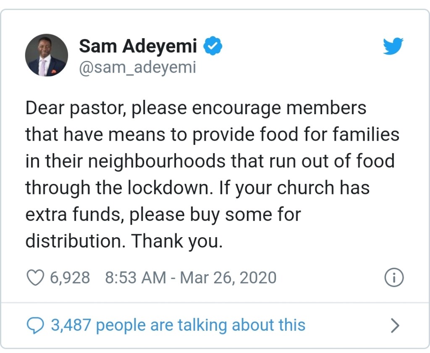430x353 pixels.
Task: Expand conversation with the right chevron arrow
Action: point(395,325)
